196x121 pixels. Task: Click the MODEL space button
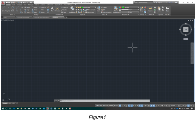pyautogui.click(x=116, y=106)
